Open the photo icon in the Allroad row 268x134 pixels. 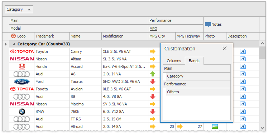tap(215, 126)
